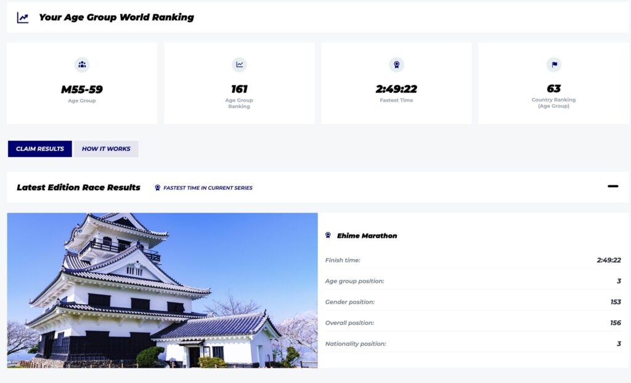Click the flag icon above Country Ranking

coord(553,65)
